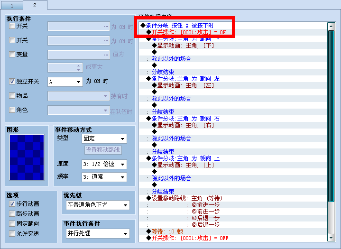This screenshot has height=249, width=341.
Task: Enable the 开关 checkbox just above 变量
Action: click(12, 40)
